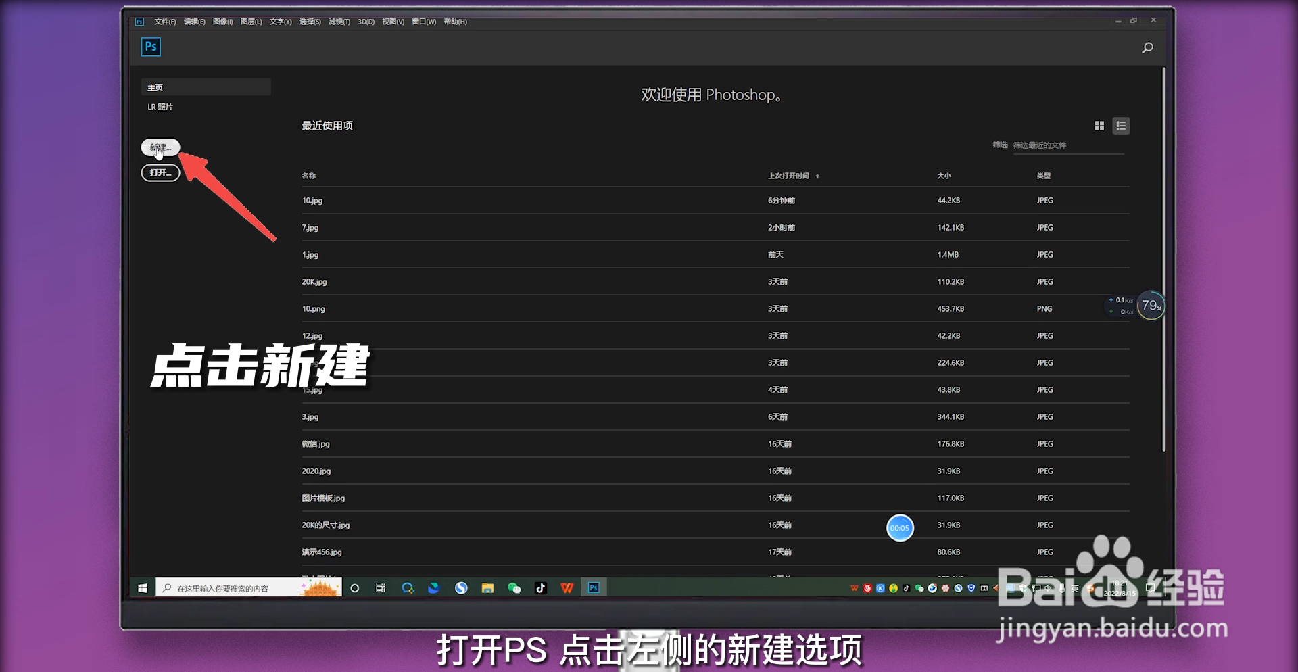Open File Explorer from the taskbar
The height and width of the screenshot is (672, 1298).
pos(487,588)
